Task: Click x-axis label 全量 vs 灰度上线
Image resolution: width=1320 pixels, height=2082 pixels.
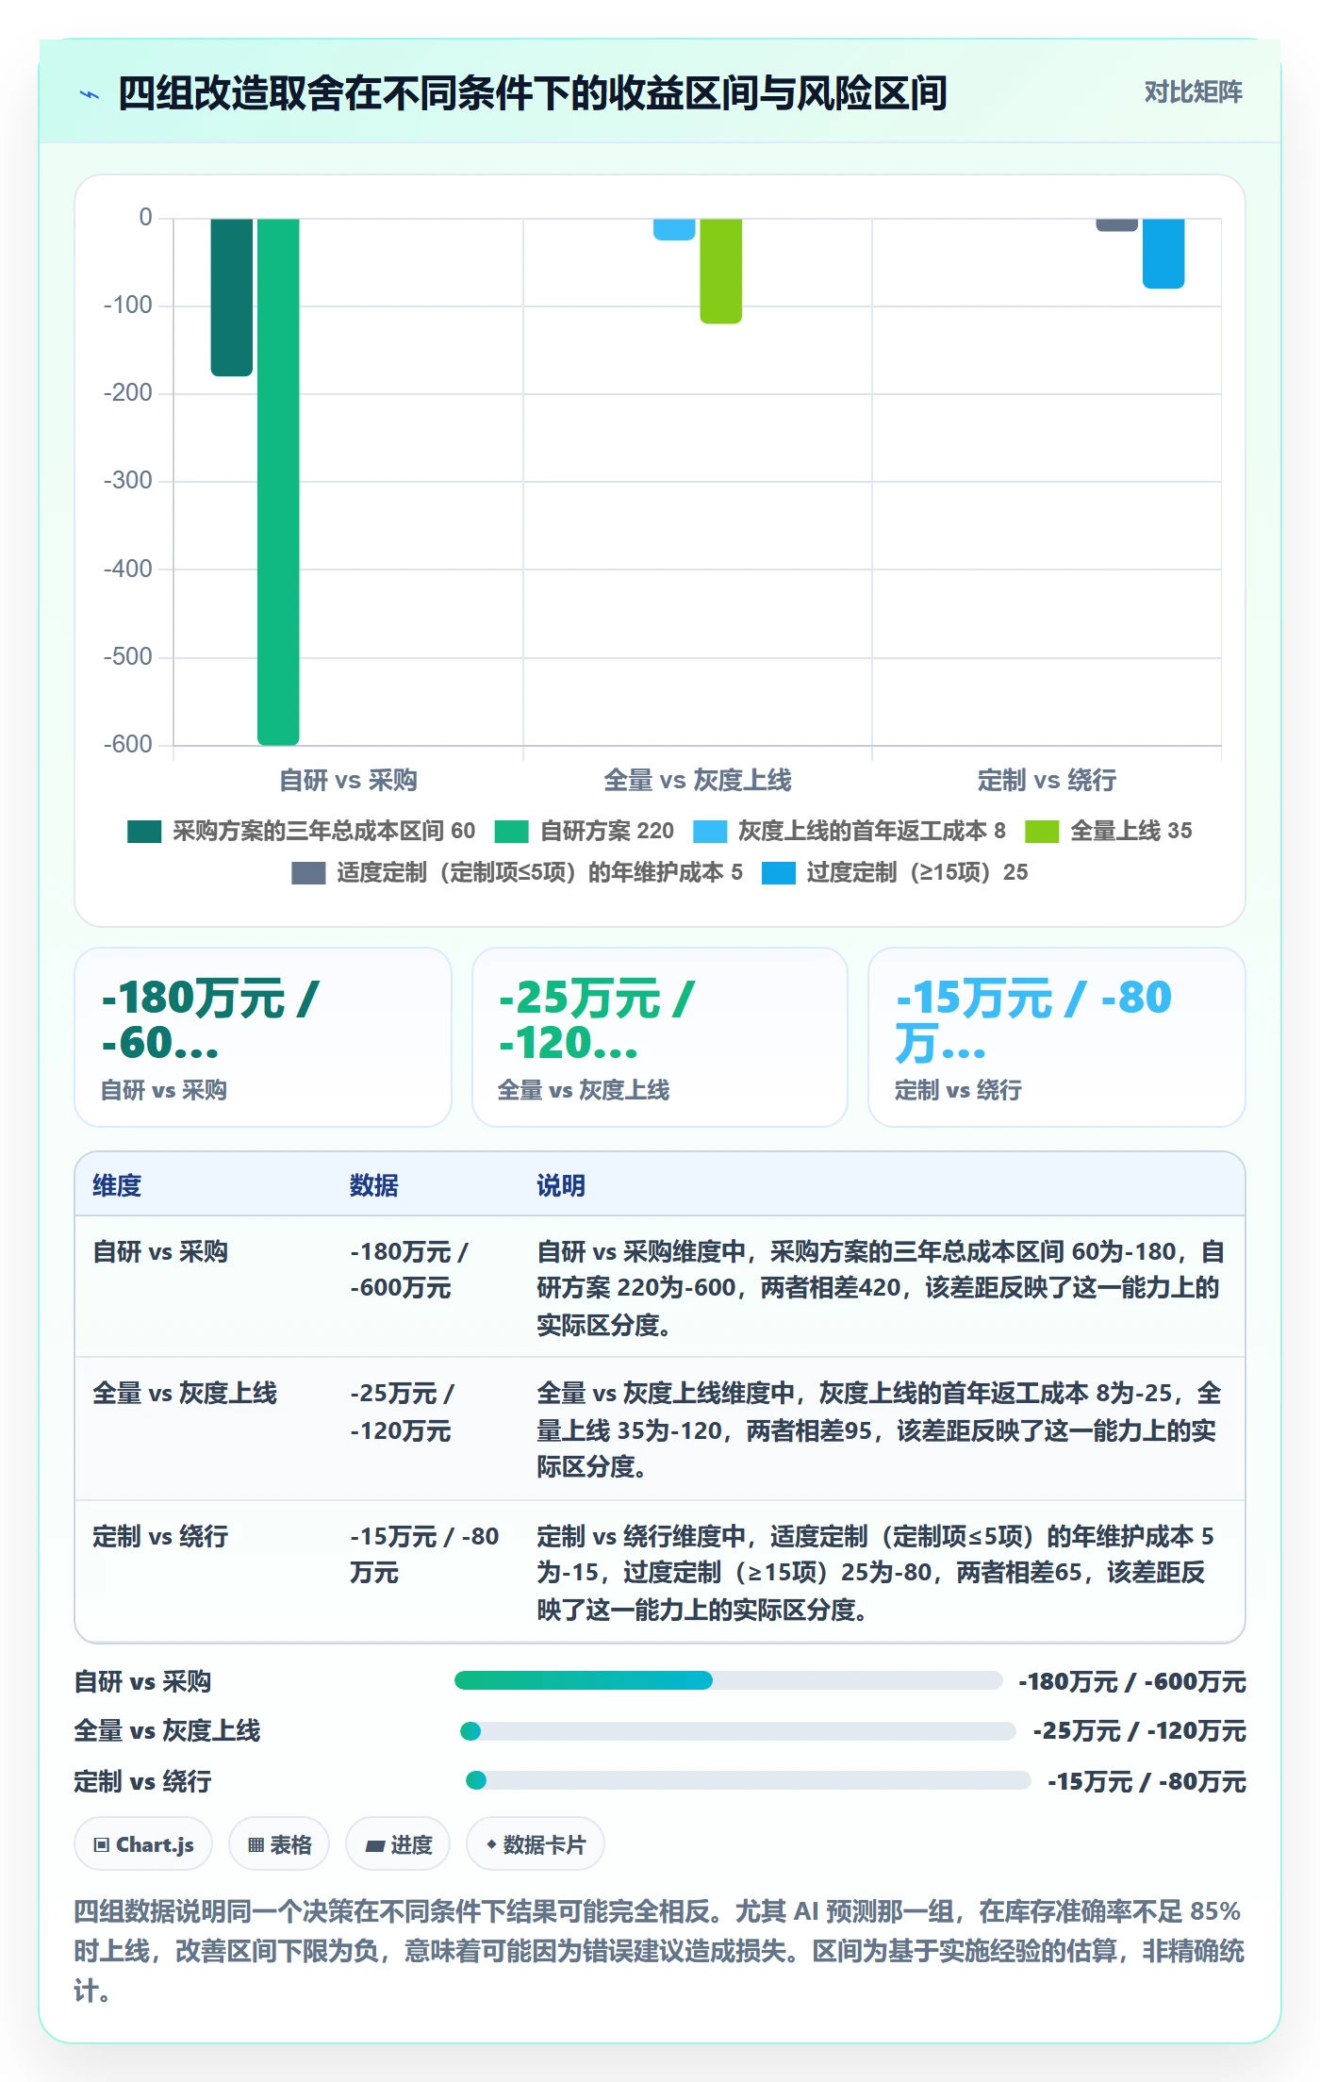Action: (698, 780)
